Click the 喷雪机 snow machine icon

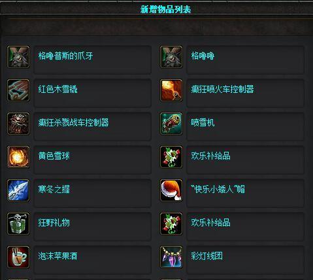(171, 124)
